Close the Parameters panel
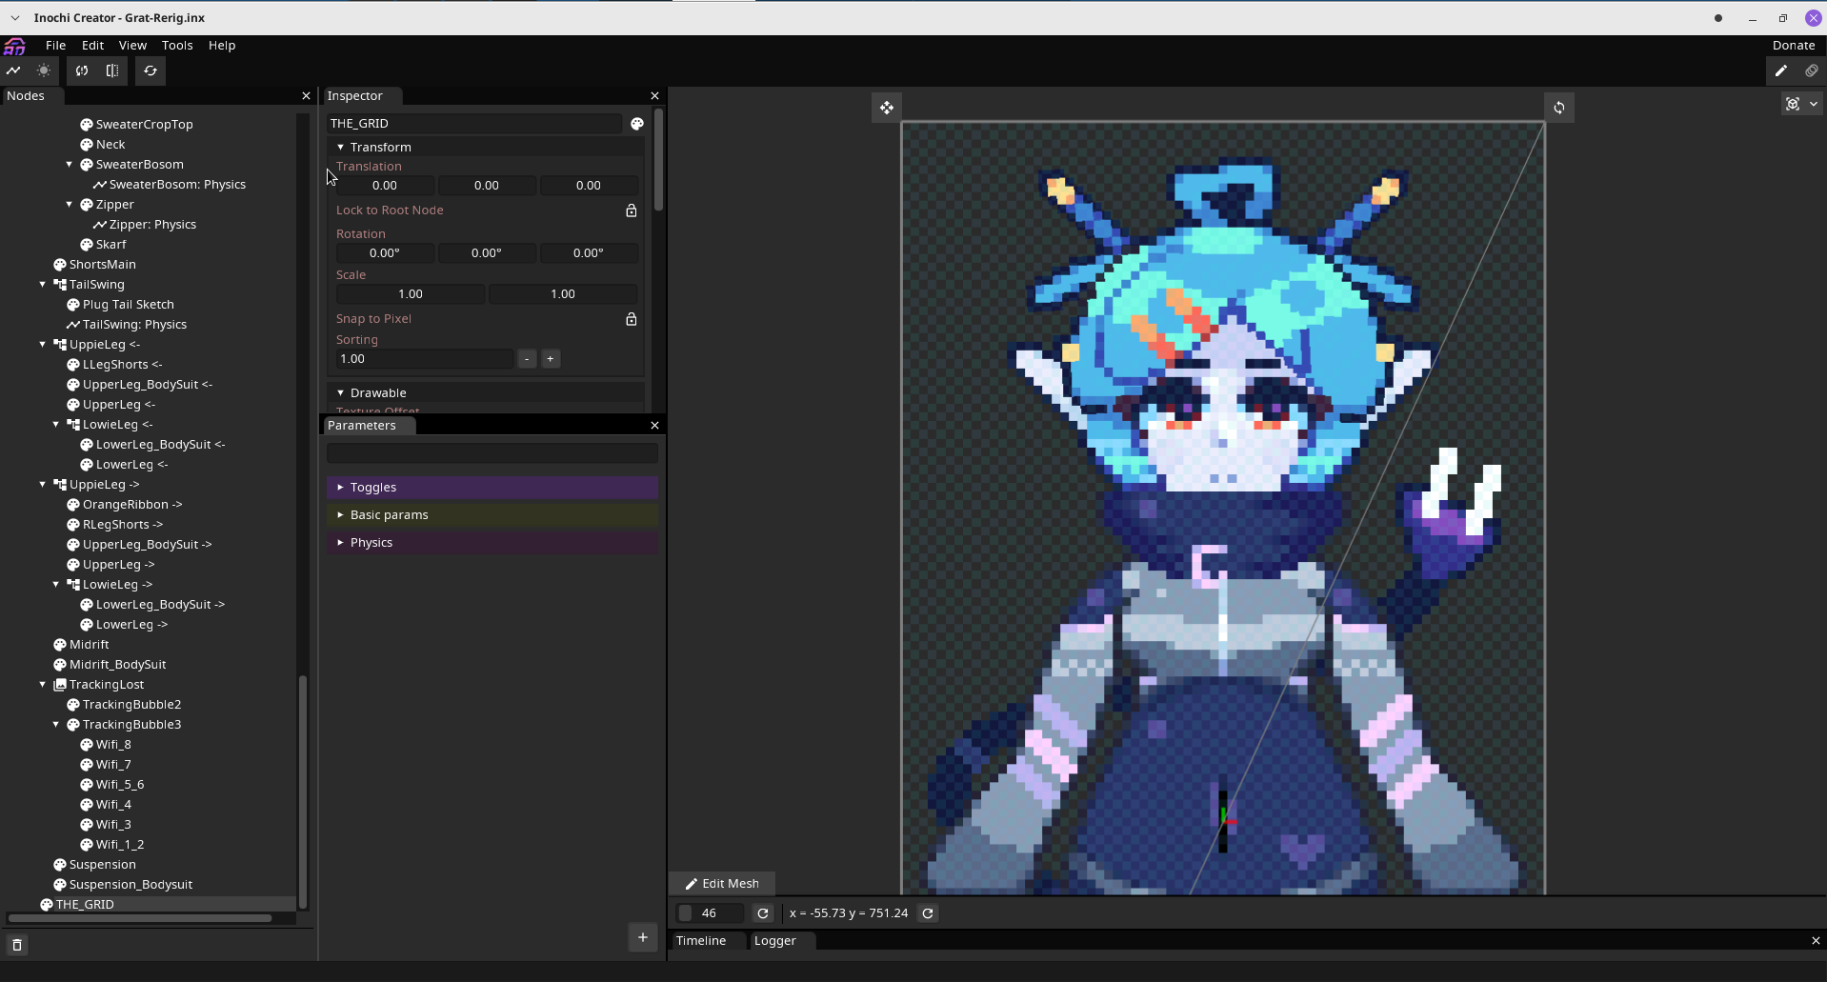 point(654,426)
